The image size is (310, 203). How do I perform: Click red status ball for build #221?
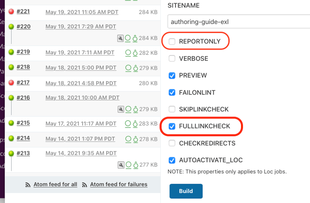11,12
